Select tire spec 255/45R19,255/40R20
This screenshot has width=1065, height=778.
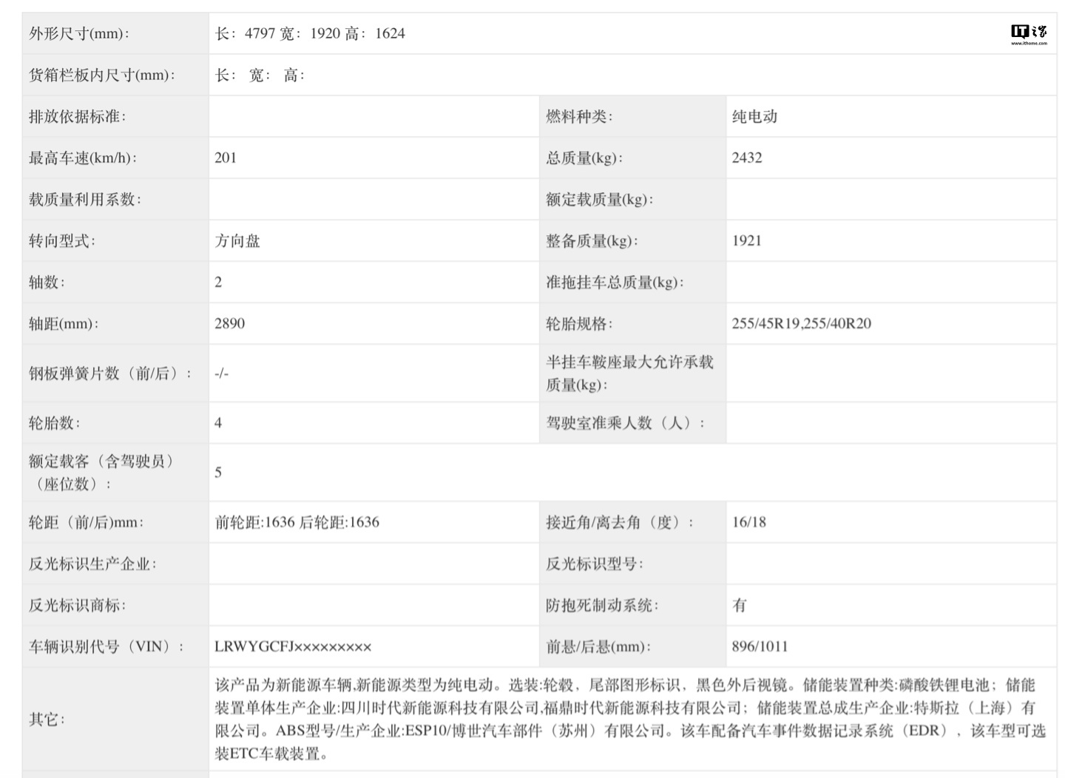[802, 323]
